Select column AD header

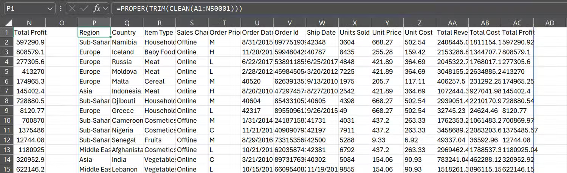[x=550, y=23]
